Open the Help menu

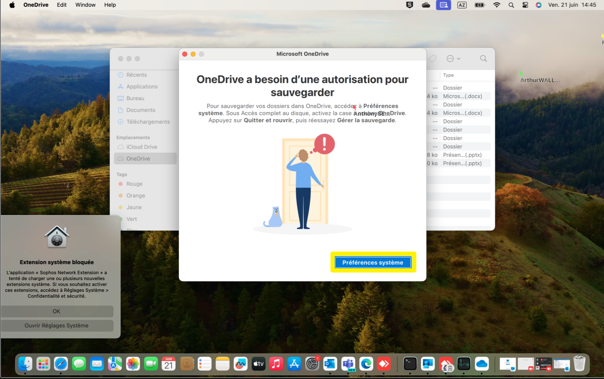coord(110,5)
